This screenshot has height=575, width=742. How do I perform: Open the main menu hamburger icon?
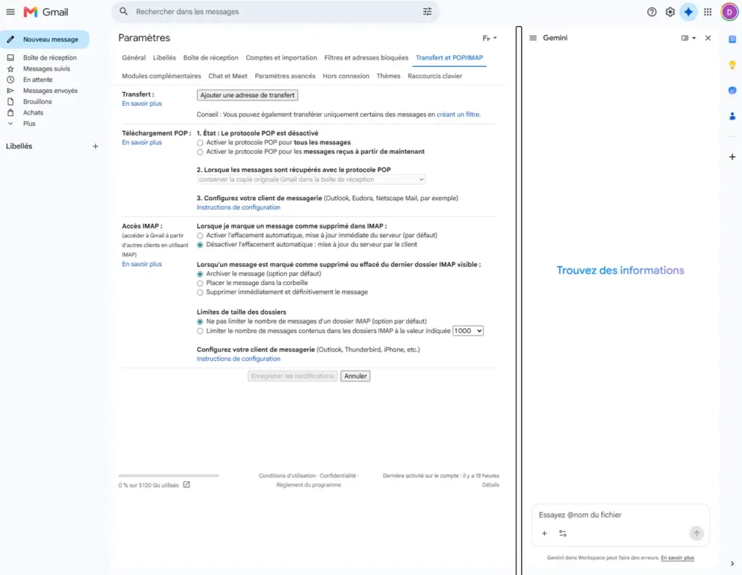click(x=10, y=12)
